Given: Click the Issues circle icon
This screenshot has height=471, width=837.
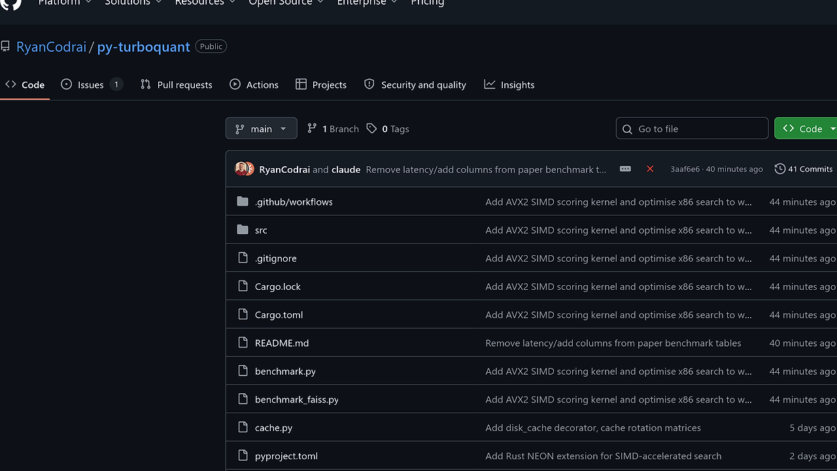Looking at the screenshot, I should 66,84.
